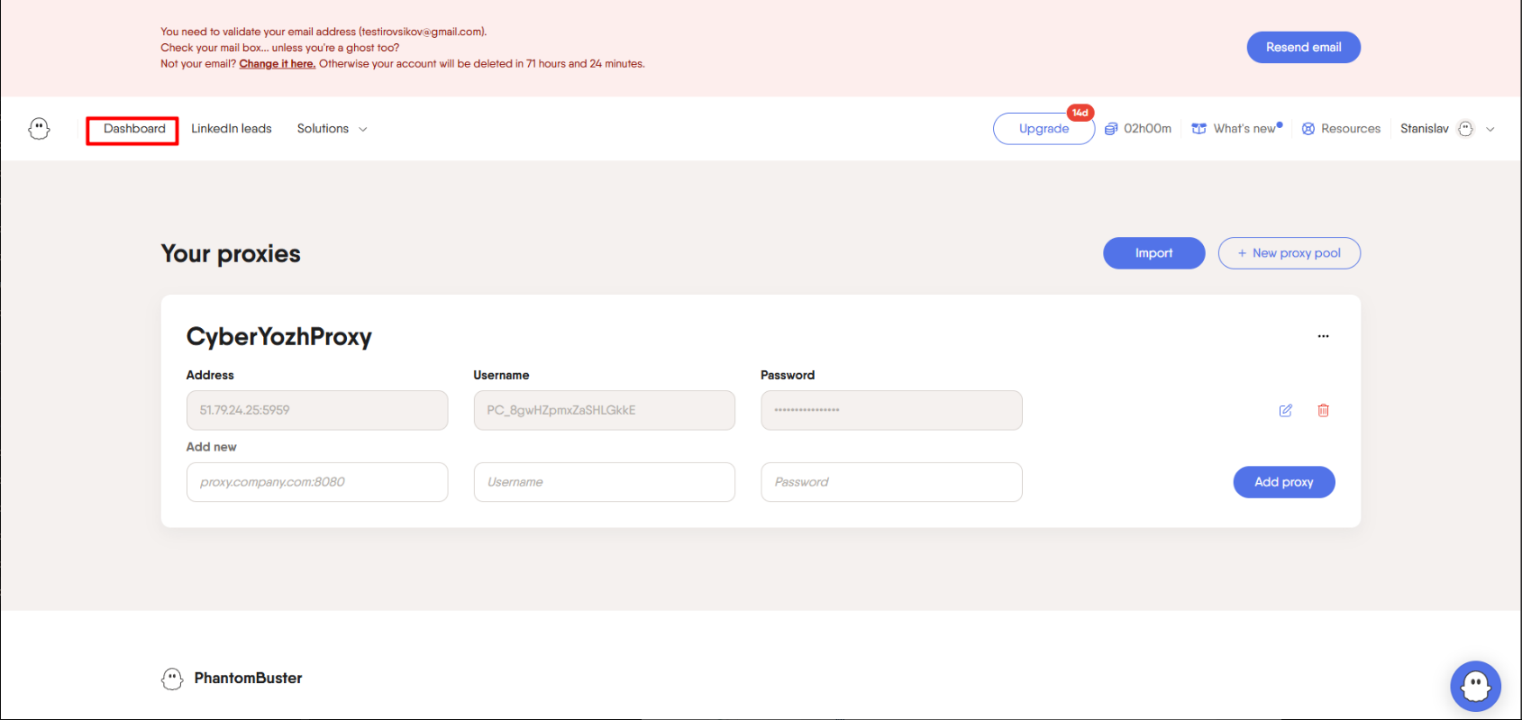Click the Add proxy button
This screenshot has height=720, width=1522.
(1283, 482)
